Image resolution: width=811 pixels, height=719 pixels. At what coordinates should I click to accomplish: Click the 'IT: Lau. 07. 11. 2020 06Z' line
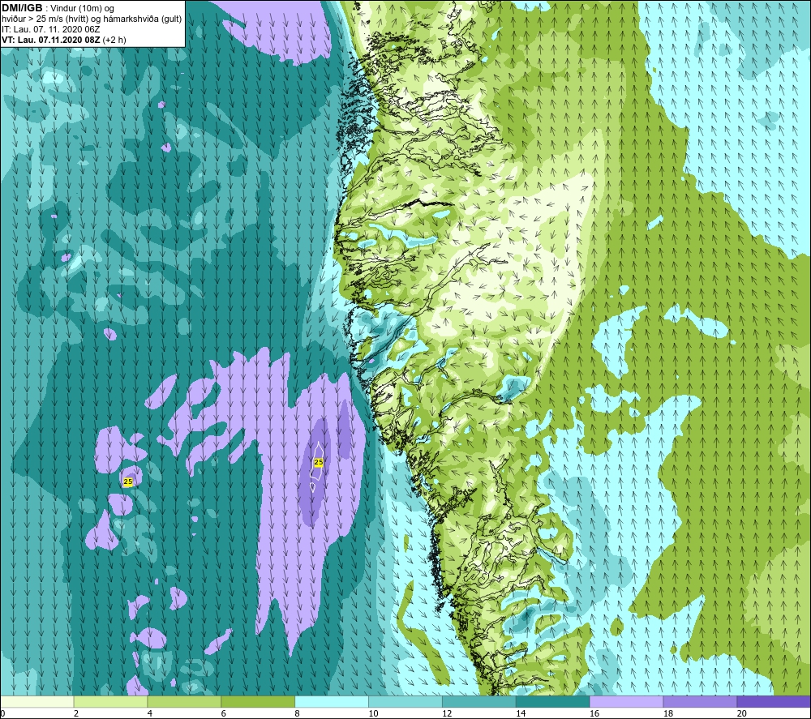click(50, 29)
